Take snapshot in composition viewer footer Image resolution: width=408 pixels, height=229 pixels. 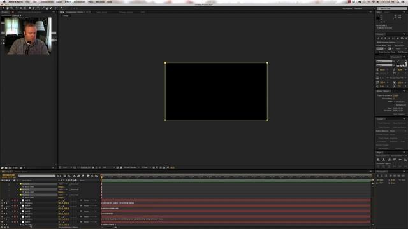click(93, 167)
